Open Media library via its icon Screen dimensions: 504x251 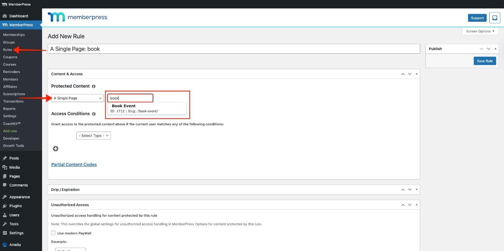pos(5,167)
